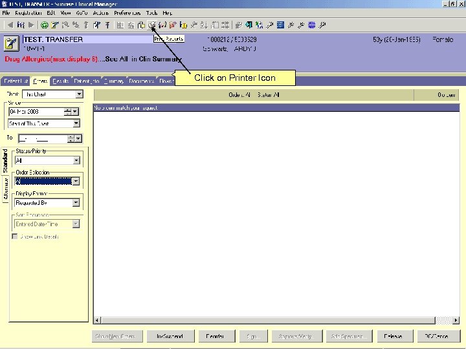Image resolution: width=466 pixels, height=349 pixels.
Task: Click the Since date spinner arrows
Action: 68,112
